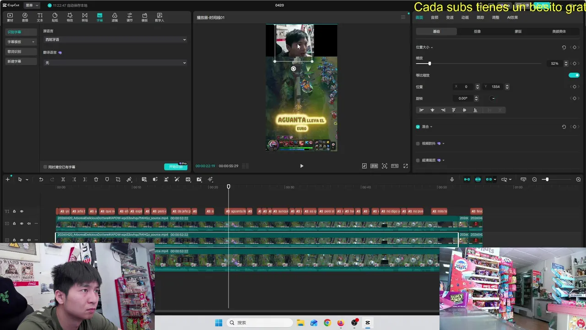The width and height of the screenshot is (586, 330).
Task: Open the 素材 media panel
Action: pyautogui.click(x=10, y=17)
